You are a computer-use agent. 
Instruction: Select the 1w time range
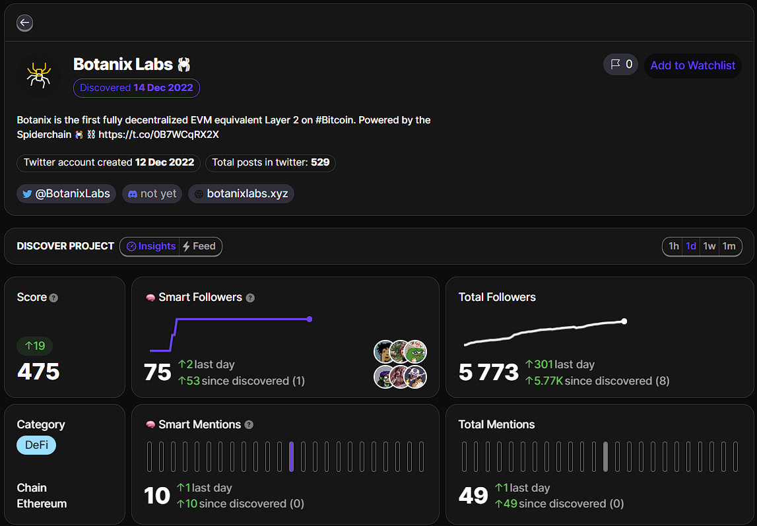(x=709, y=247)
